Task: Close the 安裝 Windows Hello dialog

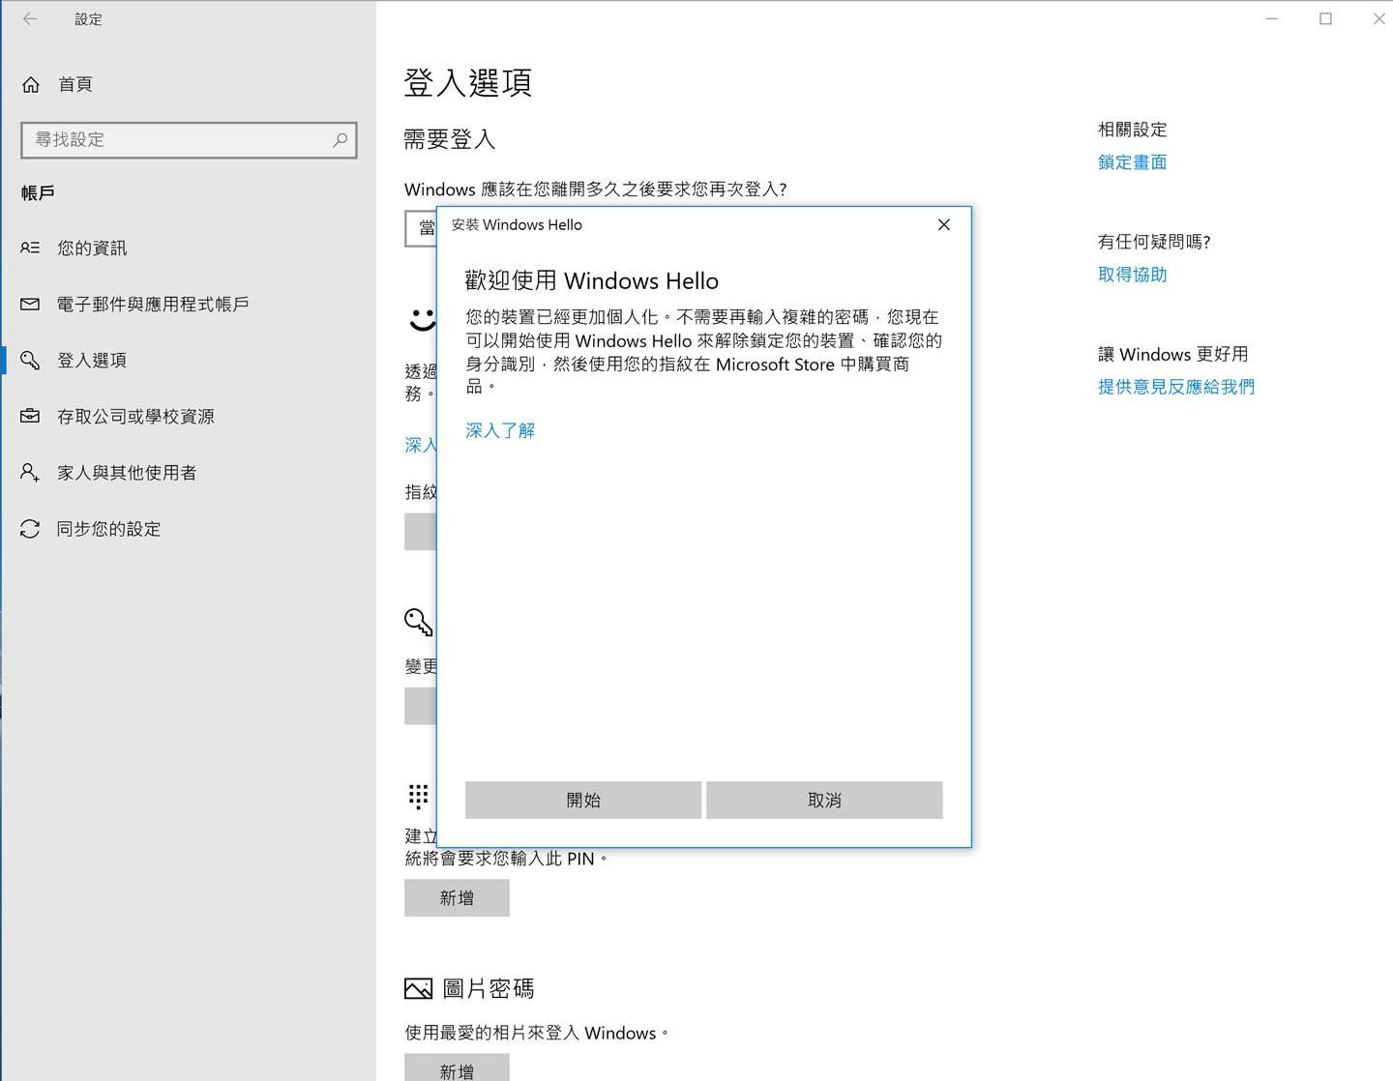Action: tap(944, 224)
